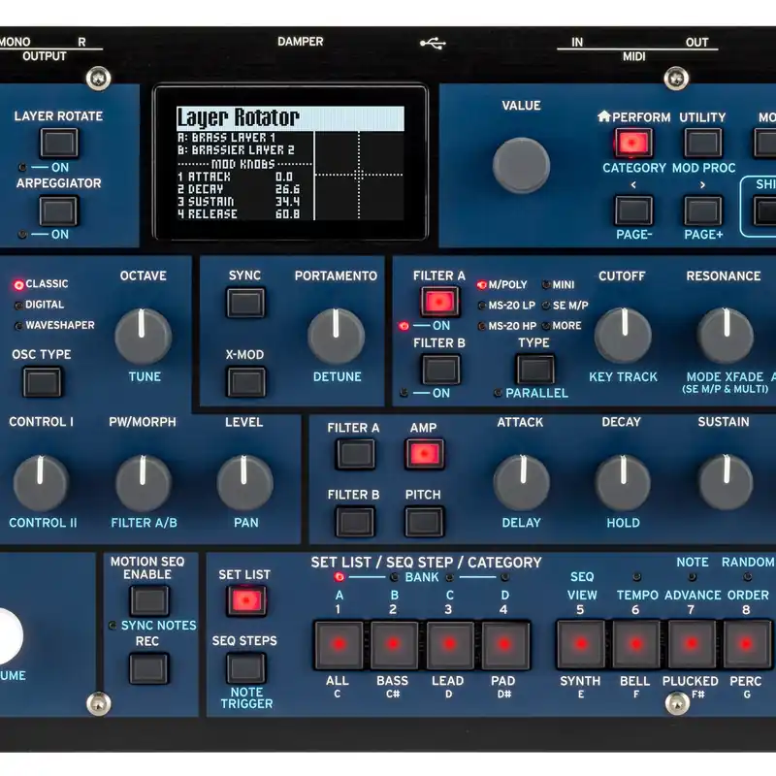This screenshot has height=776, width=776.
Task: Change oscillator with OSC Type button
Action: click(43, 381)
